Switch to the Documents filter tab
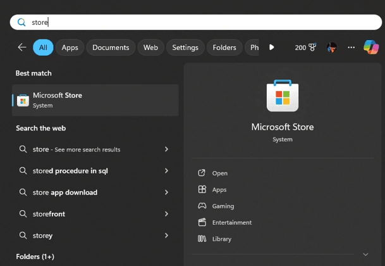The width and height of the screenshot is (385, 266). pyautogui.click(x=111, y=47)
